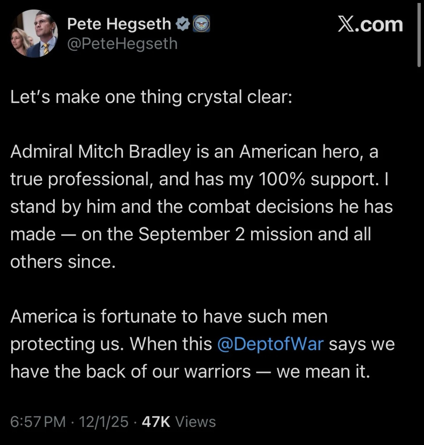Open Pete Hegseth's profile picture
424x445 pixels.
point(35,34)
